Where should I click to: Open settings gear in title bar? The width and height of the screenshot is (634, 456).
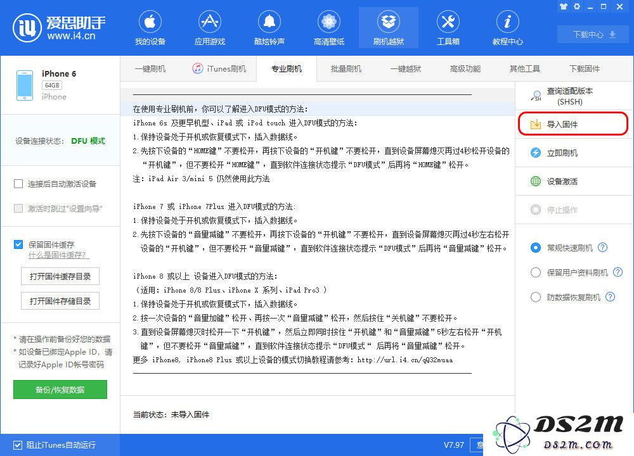coord(577,6)
